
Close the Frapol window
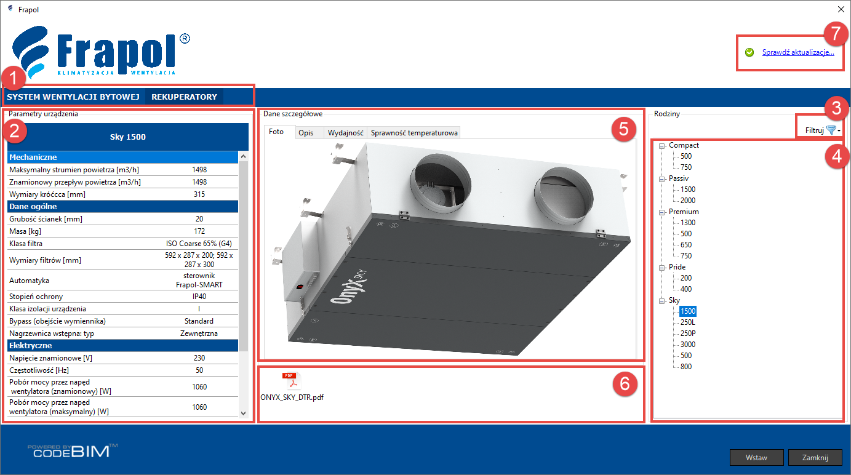click(x=841, y=9)
